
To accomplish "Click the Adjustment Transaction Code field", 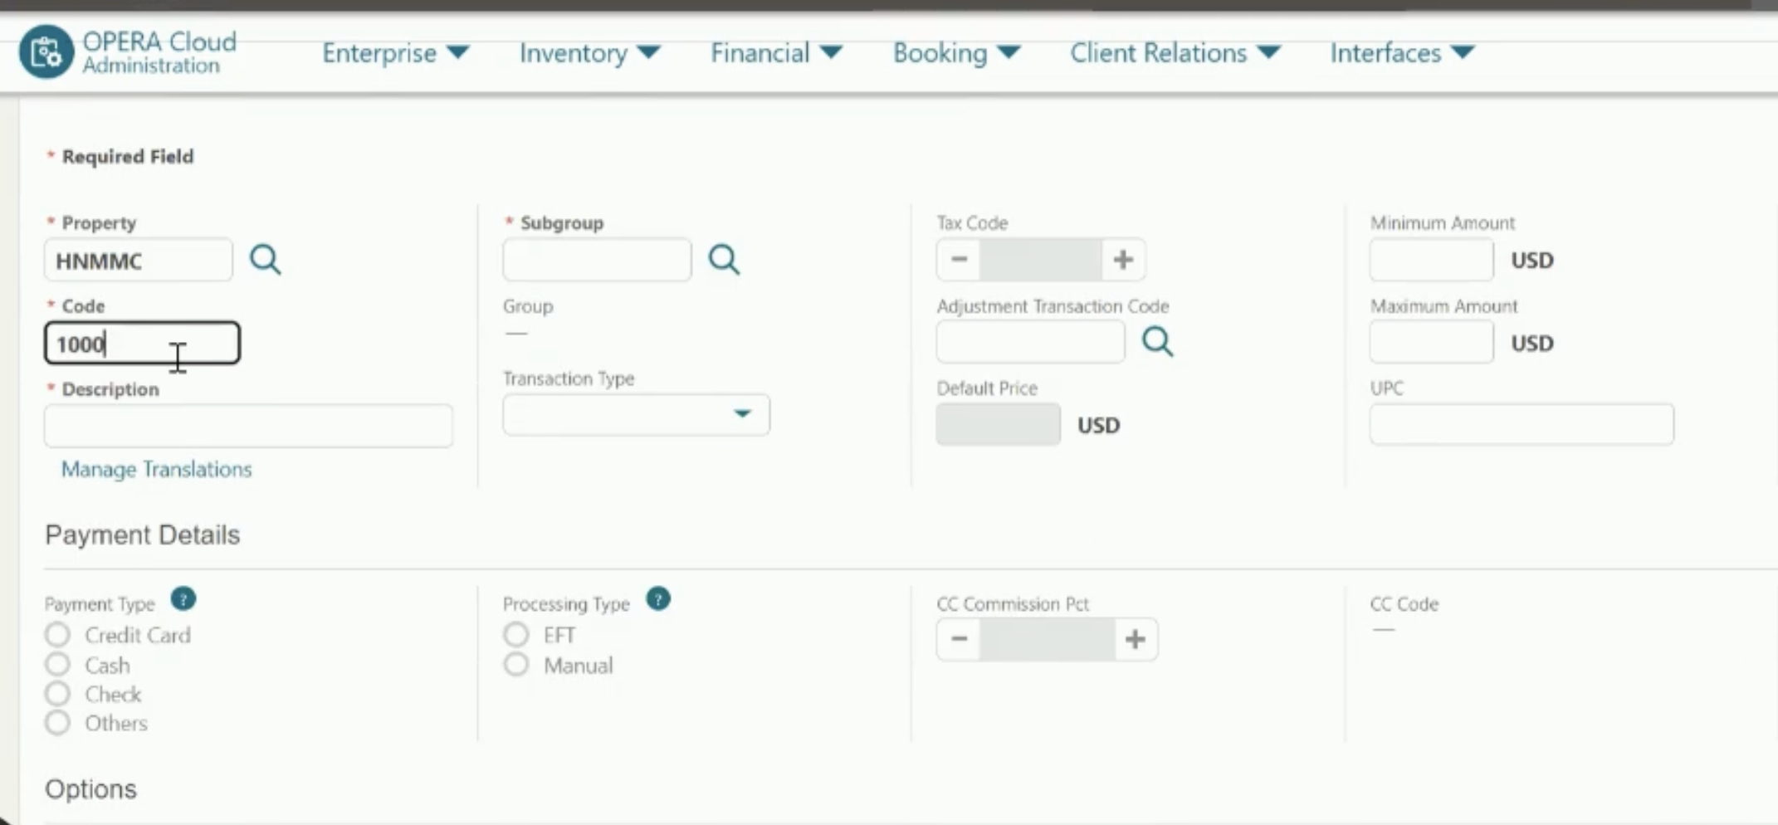I will [1031, 341].
